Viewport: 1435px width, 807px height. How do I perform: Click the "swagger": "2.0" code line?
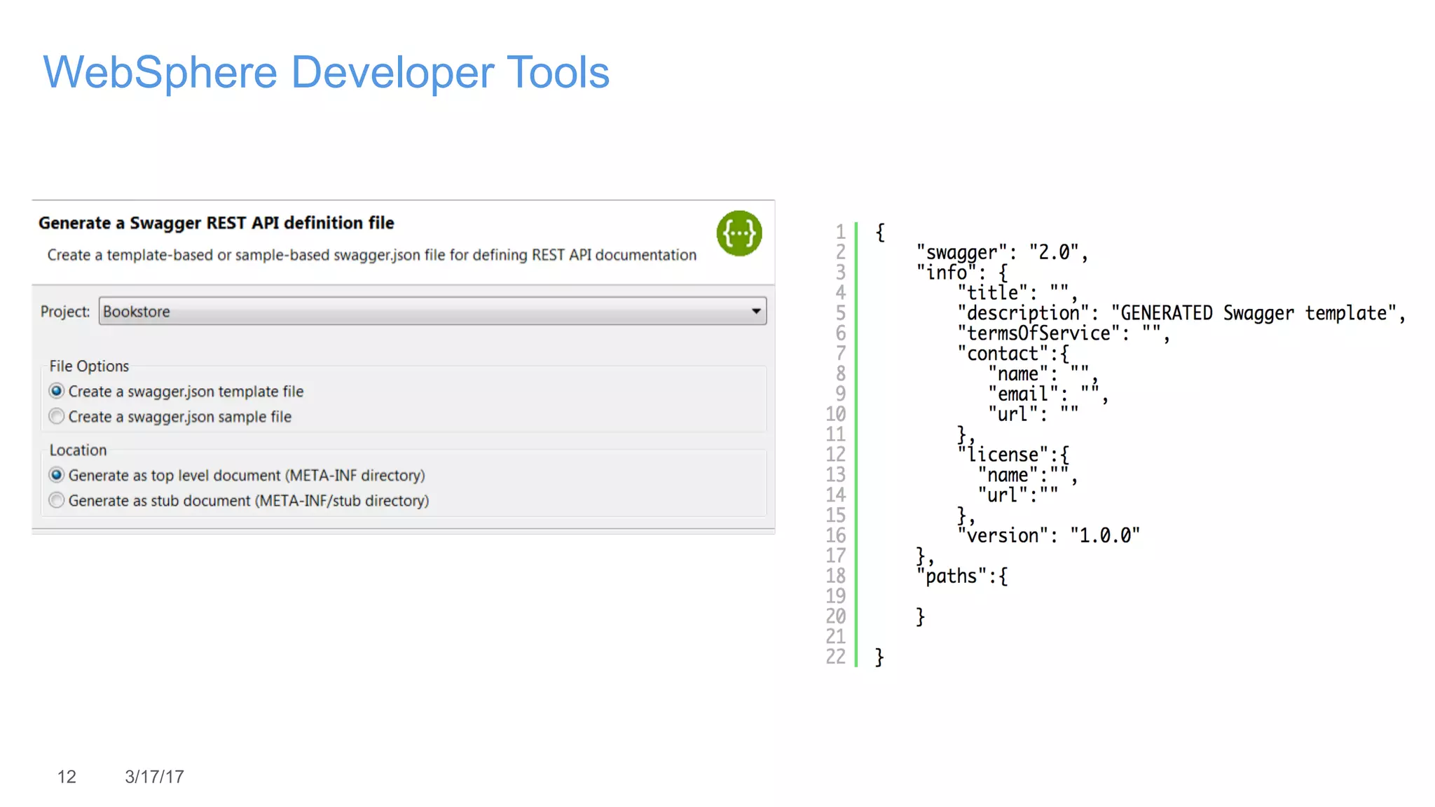coord(1002,252)
